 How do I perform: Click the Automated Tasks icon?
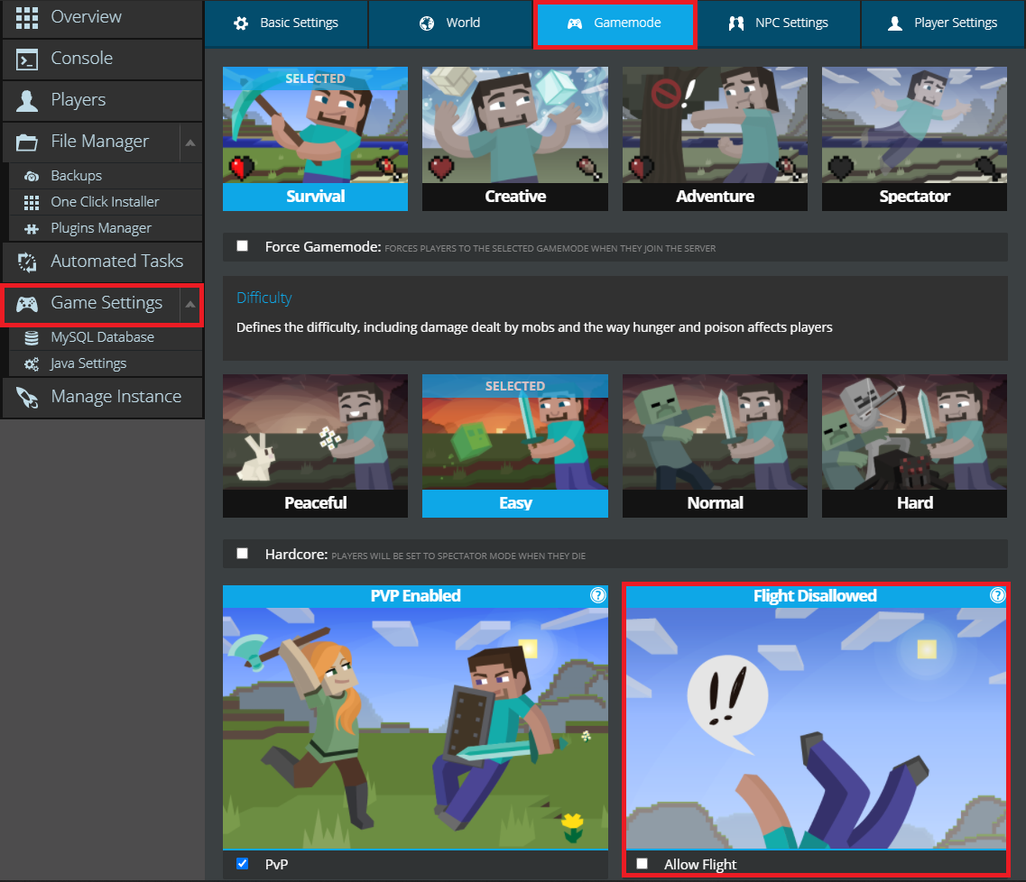tap(28, 262)
